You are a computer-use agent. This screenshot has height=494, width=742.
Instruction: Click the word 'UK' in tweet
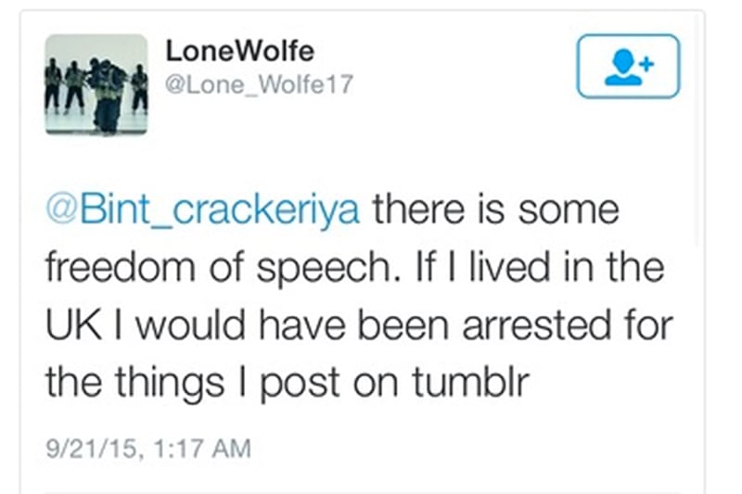pyautogui.click(x=73, y=324)
